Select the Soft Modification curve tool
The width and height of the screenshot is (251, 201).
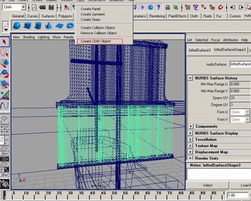point(4,106)
